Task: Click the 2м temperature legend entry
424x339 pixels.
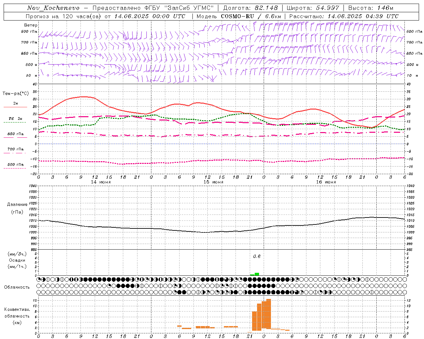Action: click(x=15, y=104)
